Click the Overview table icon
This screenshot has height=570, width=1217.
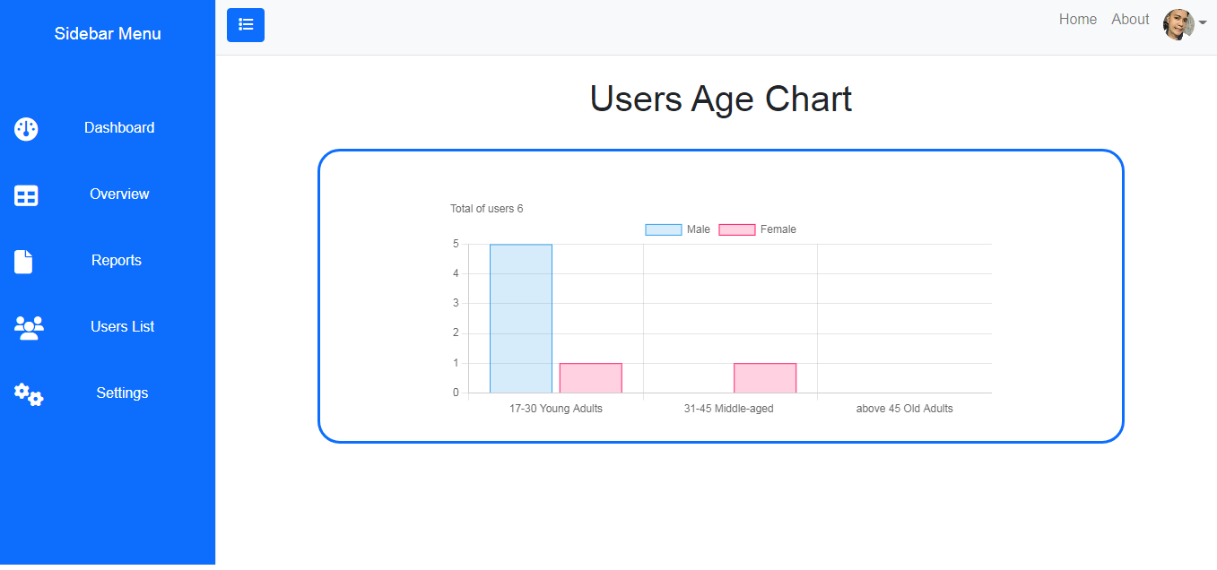[26, 195]
